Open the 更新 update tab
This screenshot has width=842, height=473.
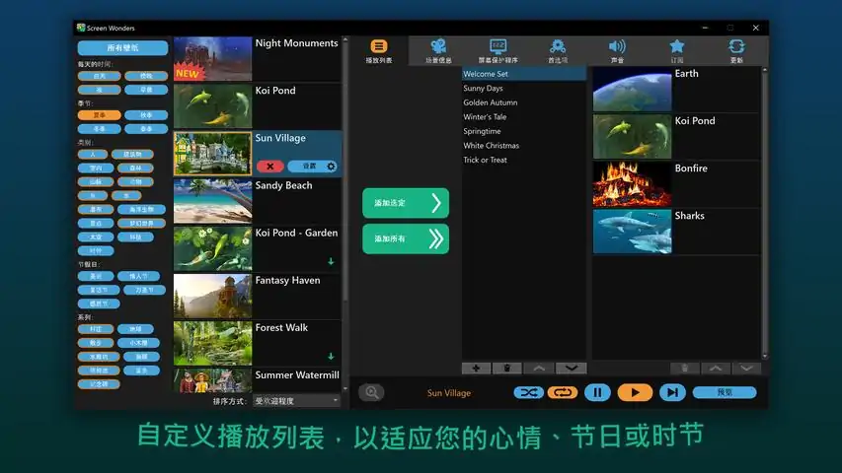[x=736, y=51]
